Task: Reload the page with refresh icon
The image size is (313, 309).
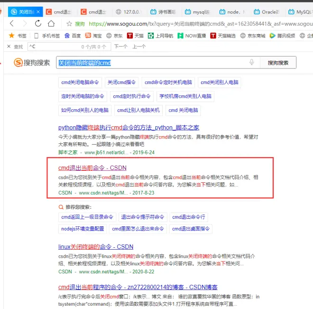Action: 38,24
